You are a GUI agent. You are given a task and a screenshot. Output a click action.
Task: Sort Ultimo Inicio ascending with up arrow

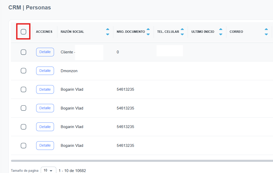coord(221,29)
